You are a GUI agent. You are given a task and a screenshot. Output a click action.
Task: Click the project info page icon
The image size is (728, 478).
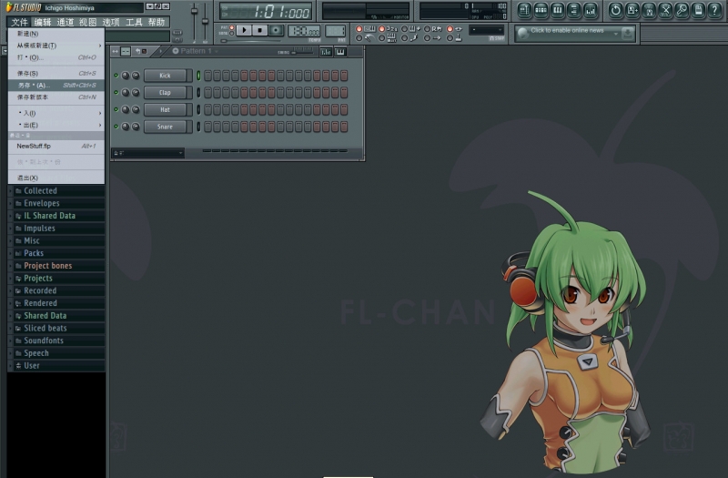click(698, 10)
